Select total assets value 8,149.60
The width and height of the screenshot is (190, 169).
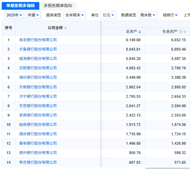point(133,40)
